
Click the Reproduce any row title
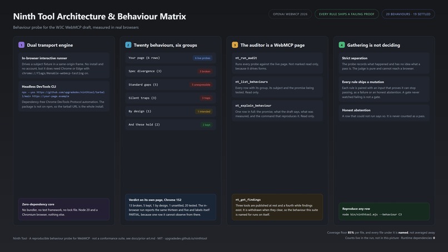tap(356, 209)
